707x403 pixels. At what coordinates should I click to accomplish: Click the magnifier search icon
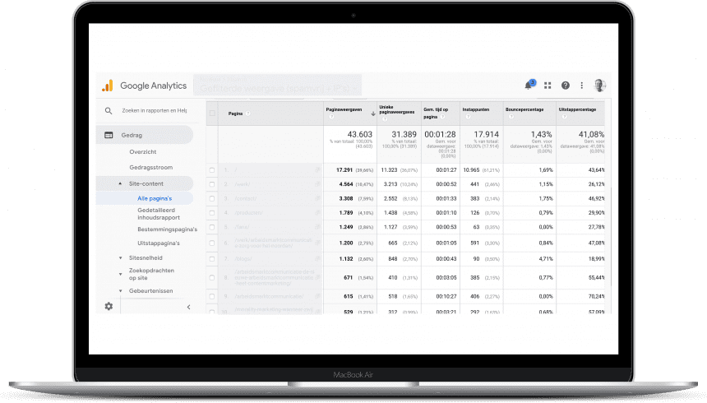[x=109, y=110]
